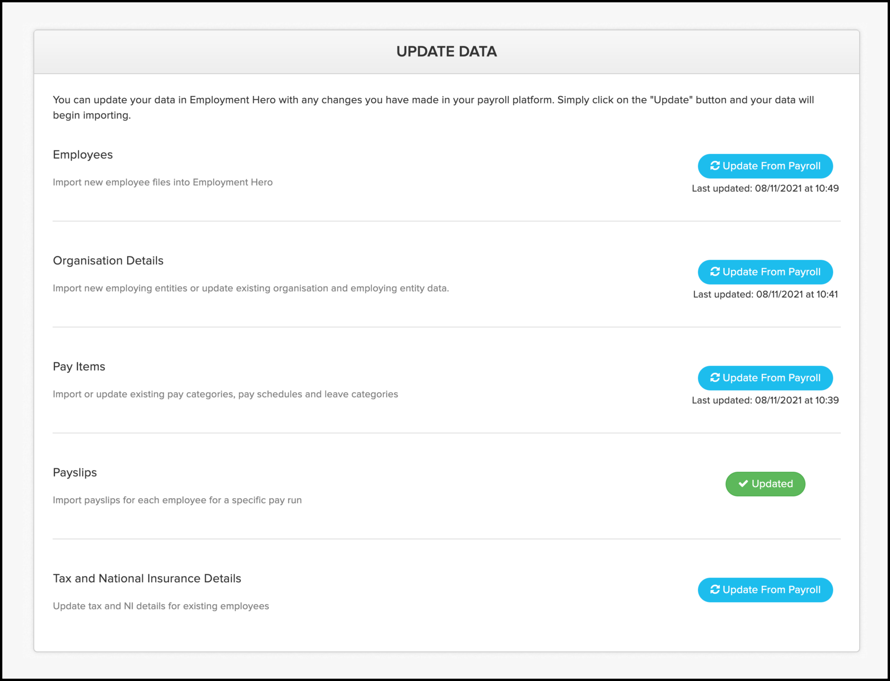Click the Employees last updated 10:49 timestamp
The width and height of the screenshot is (890, 681).
click(x=765, y=188)
